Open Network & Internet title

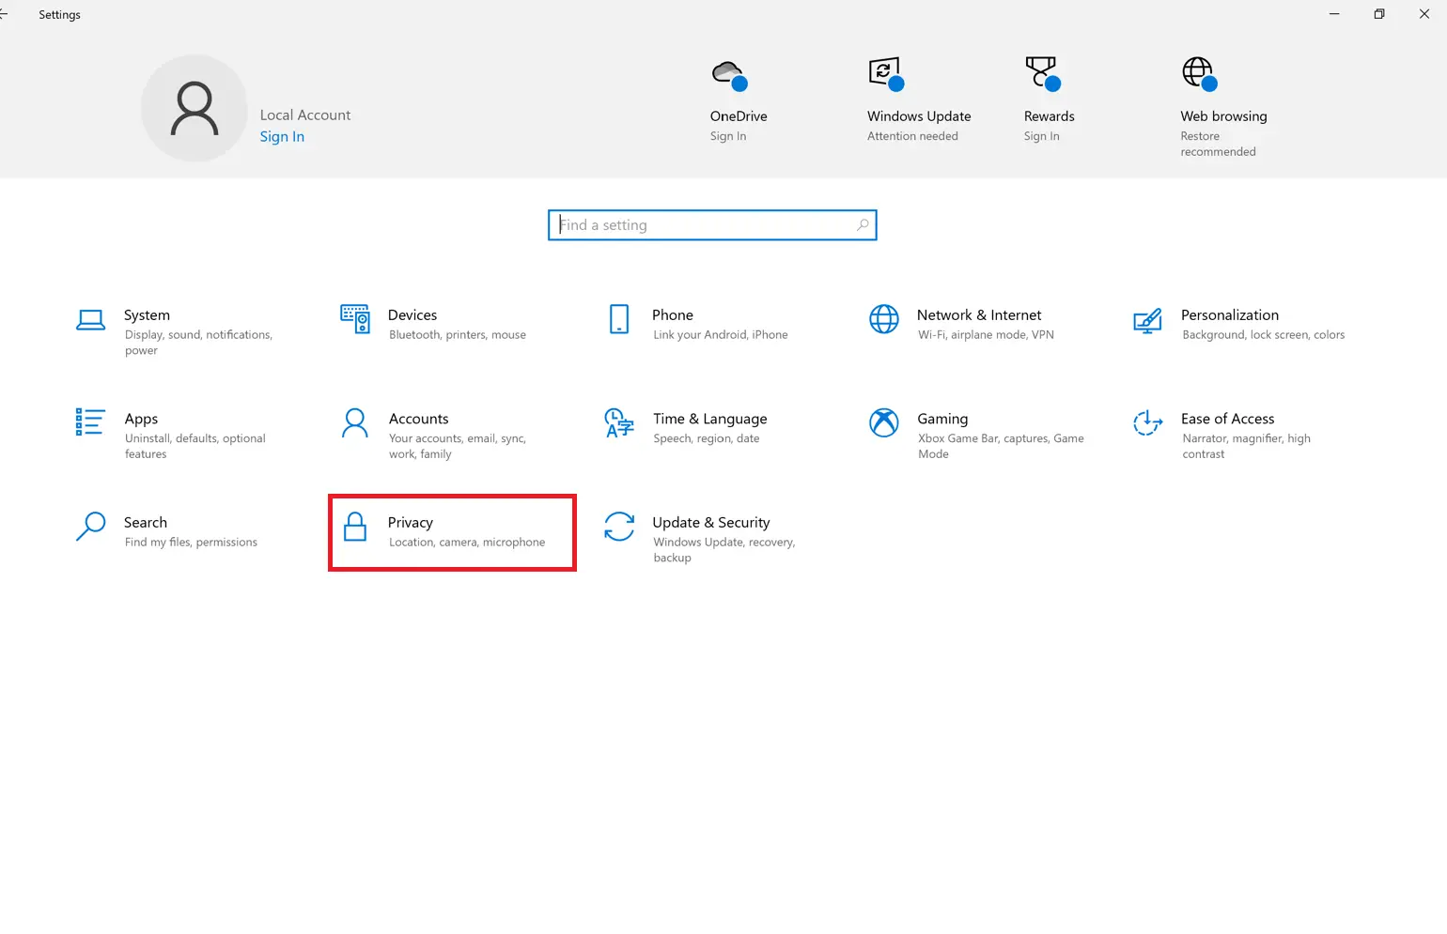coord(979,315)
